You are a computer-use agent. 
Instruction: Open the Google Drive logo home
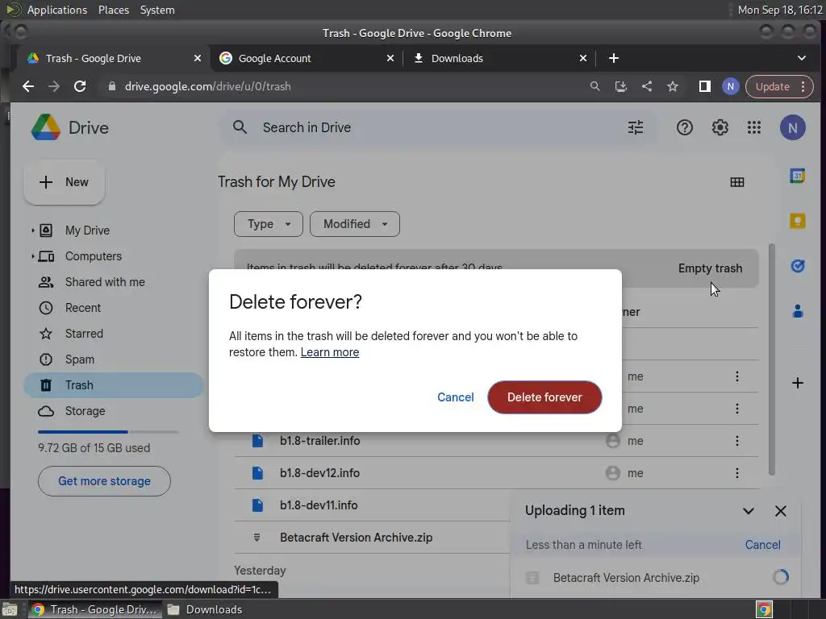tap(70, 128)
